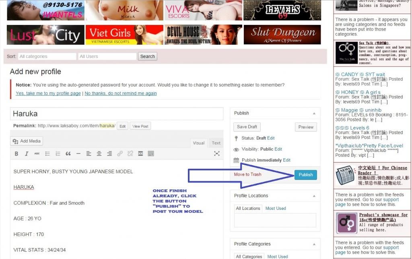Click the 'For Chinese Reader' heading link
This screenshot has height=259, width=412.
pos(382,170)
